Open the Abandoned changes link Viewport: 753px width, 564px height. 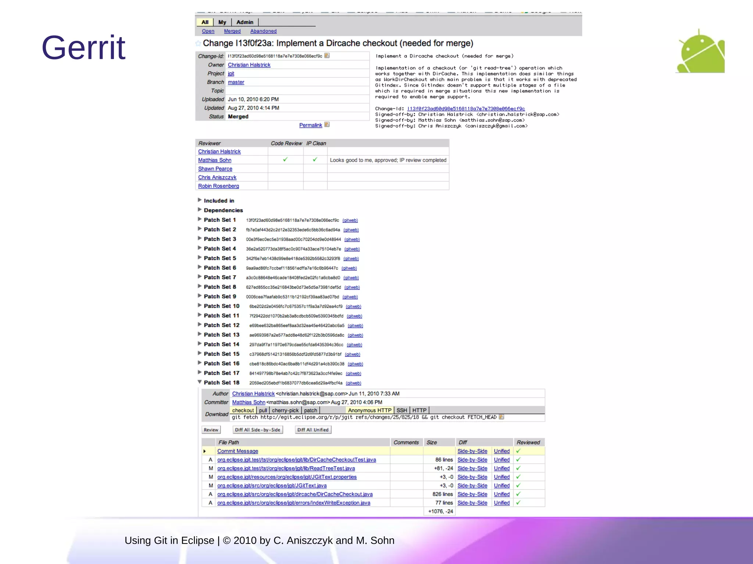[x=264, y=31]
